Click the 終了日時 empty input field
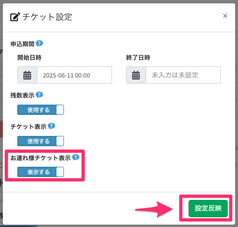Viewport: 238px width, 227px height. point(183,75)
